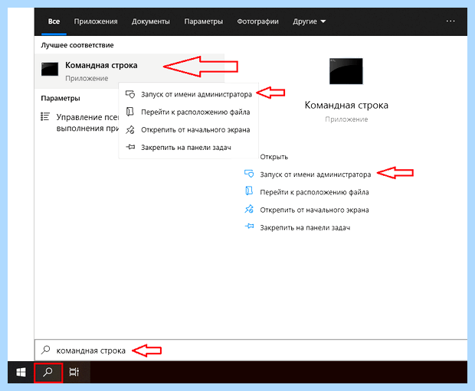The image size is (475, 391).
Task: Switch to the Параметры tab
Action: click(204, 21)
